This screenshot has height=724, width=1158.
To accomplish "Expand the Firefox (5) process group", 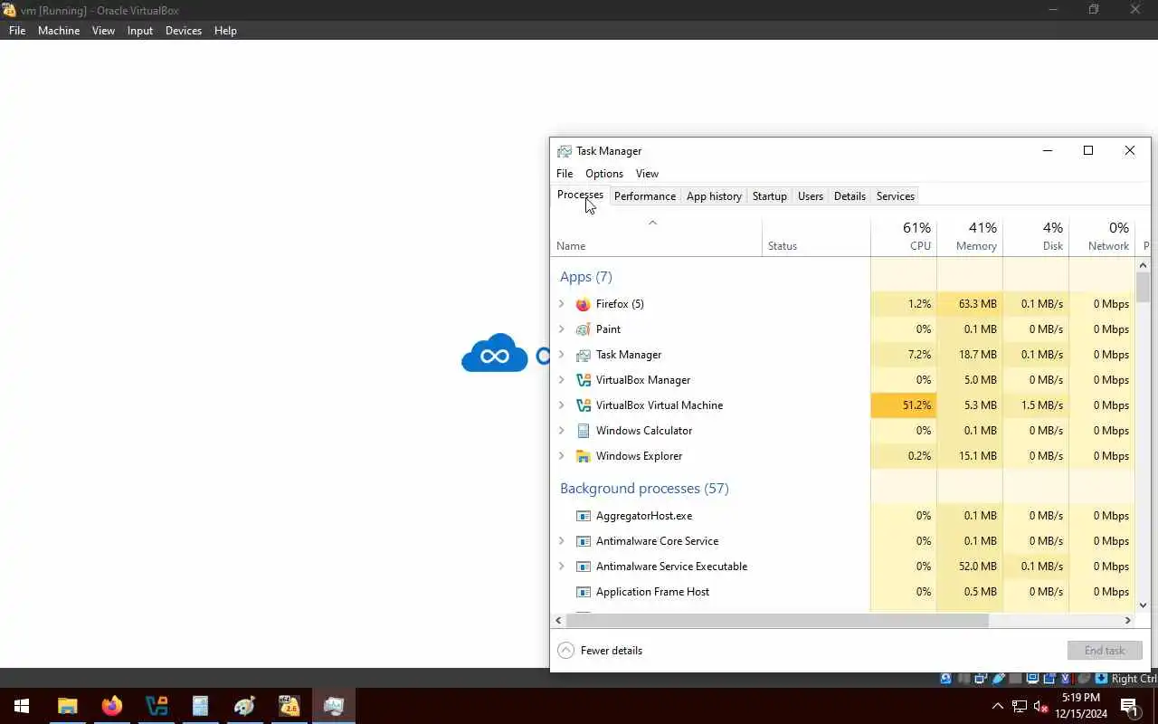I will pos(561,304).
